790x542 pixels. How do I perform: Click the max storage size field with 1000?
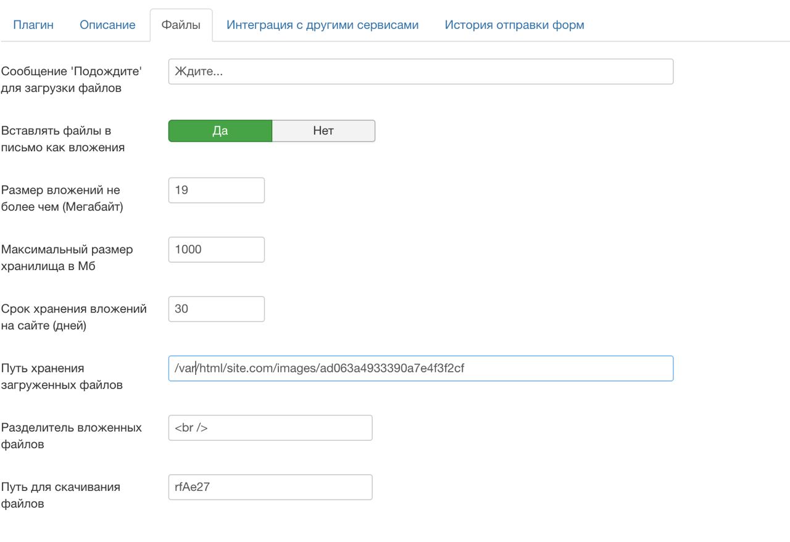tap(216, 250)
